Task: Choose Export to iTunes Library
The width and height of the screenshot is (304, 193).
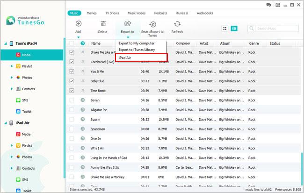Action: [x=137, y=50]
